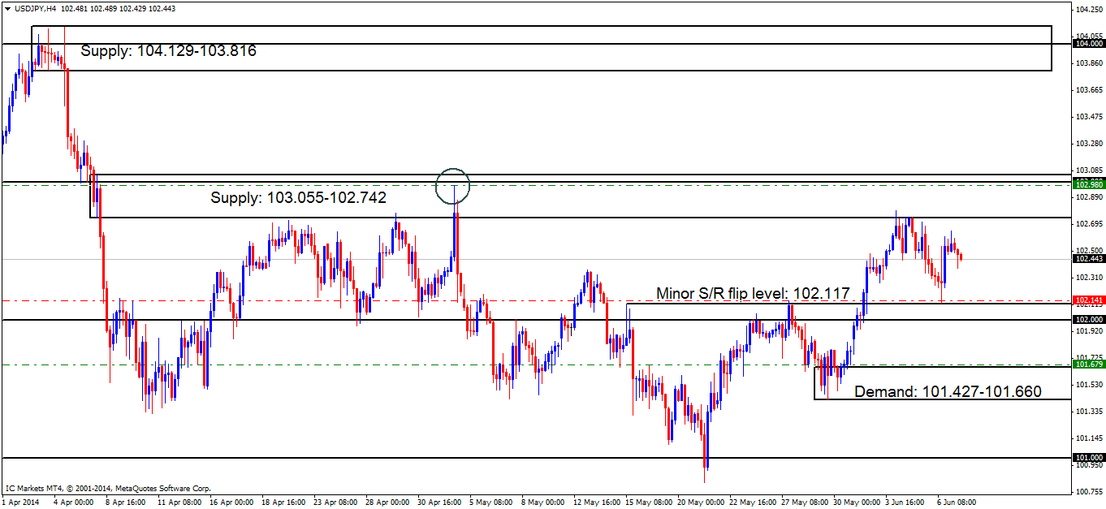Click the IC Markets MT4 copyright text
This screenshot has height=509, width=1106.
109,489
